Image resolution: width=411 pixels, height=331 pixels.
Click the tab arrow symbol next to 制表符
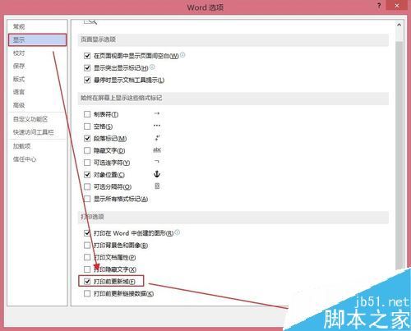pos(157,113)
